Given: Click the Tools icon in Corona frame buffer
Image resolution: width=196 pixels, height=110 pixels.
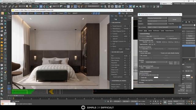Looking at the screenshot, I should click(x=50, y=13).
